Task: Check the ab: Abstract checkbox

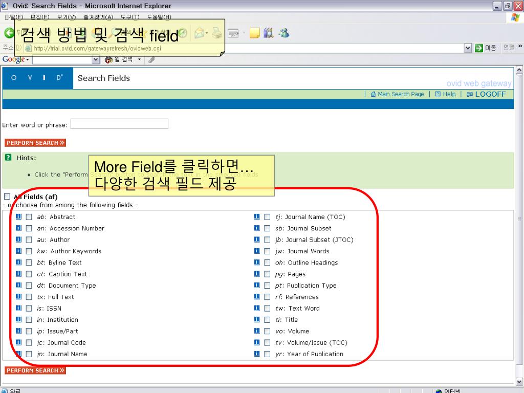Action: (x=29, y=217)
